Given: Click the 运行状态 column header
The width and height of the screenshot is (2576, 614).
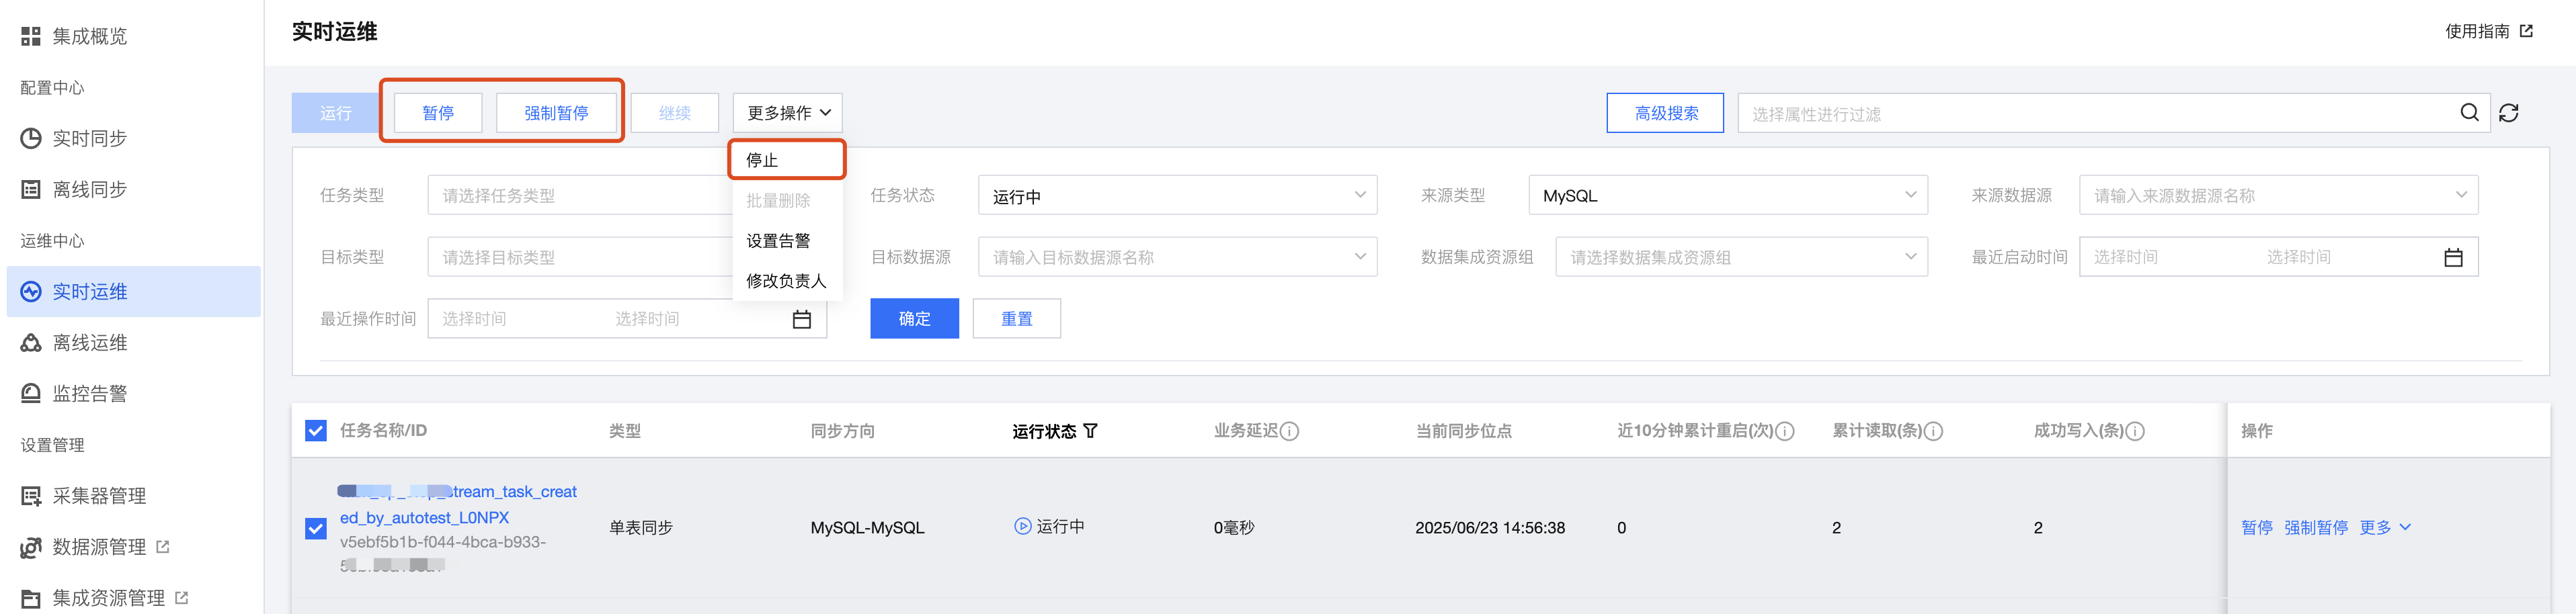Looking at the screenshot, I should pyautogui.click(x=1044, y=431).
